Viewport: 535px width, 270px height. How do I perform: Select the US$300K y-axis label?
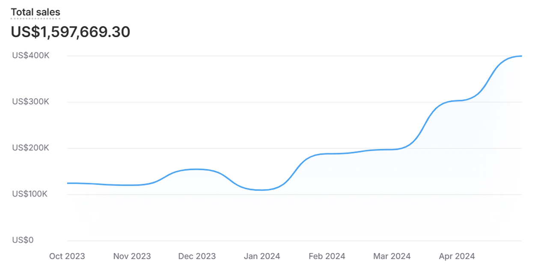[x=30, y=102]
